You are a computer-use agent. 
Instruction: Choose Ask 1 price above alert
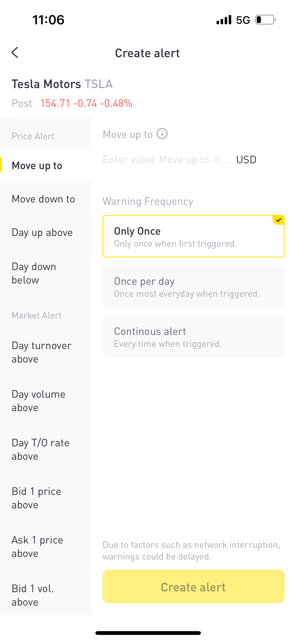[x=37, y=547]
